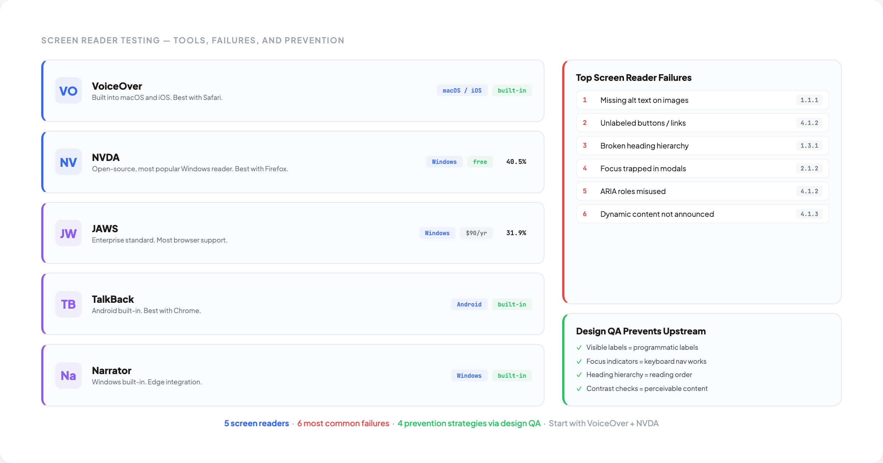Viewport: 883px width, 463px height.
Task: Click 4.1.2 badge on Unlabeled buttons row
Action: (809, 123)
